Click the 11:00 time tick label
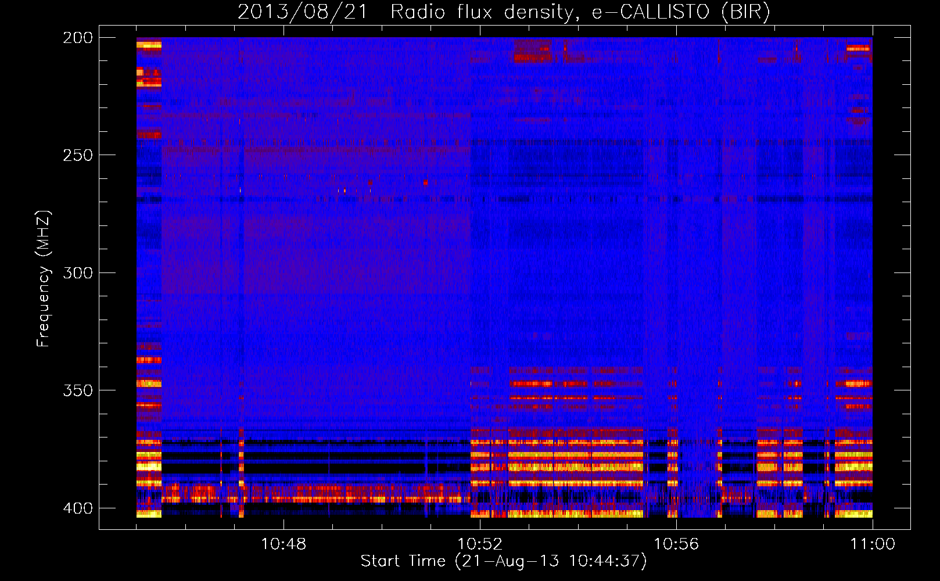 873,544
